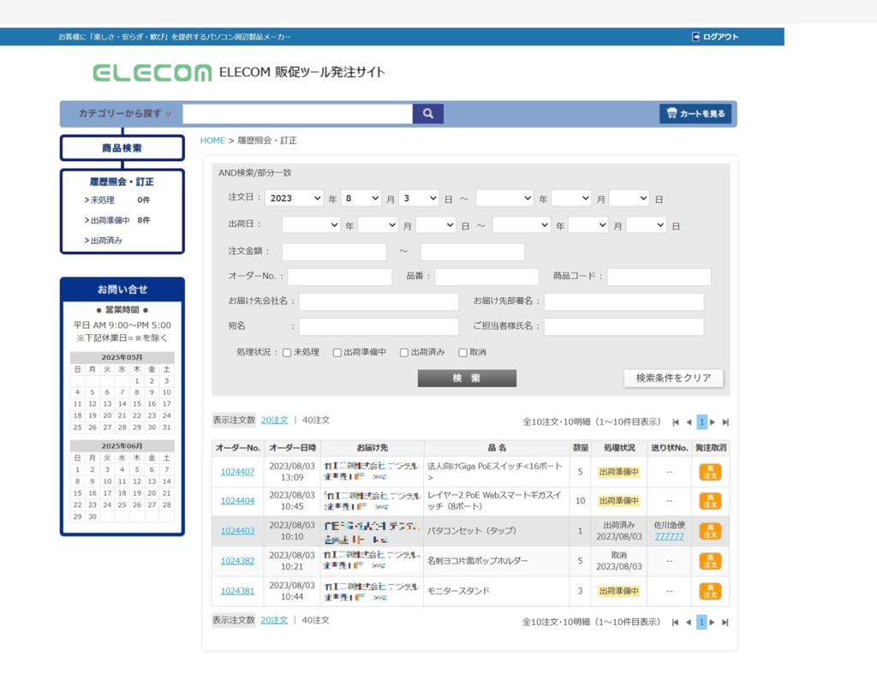Screen dimensions: 877x680
Task: Select the 出荷準備中 sidebar item
Action: (x=107, y=220)
